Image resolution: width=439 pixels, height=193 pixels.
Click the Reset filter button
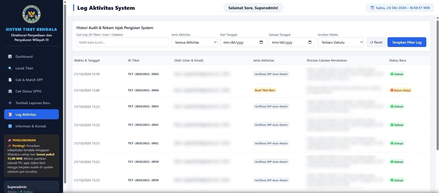(376, 42)
